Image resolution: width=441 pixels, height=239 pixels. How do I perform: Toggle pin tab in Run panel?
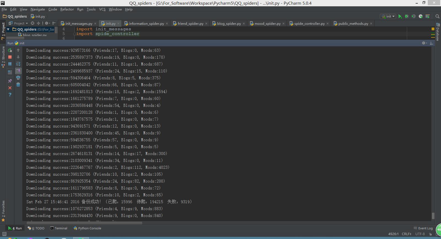(10, 81)
